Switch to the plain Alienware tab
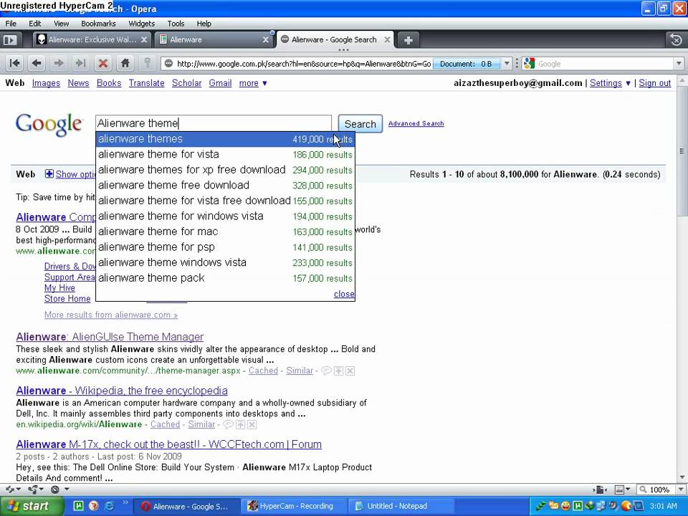Viewport: 688px width, 516px height. pos(214,39)
